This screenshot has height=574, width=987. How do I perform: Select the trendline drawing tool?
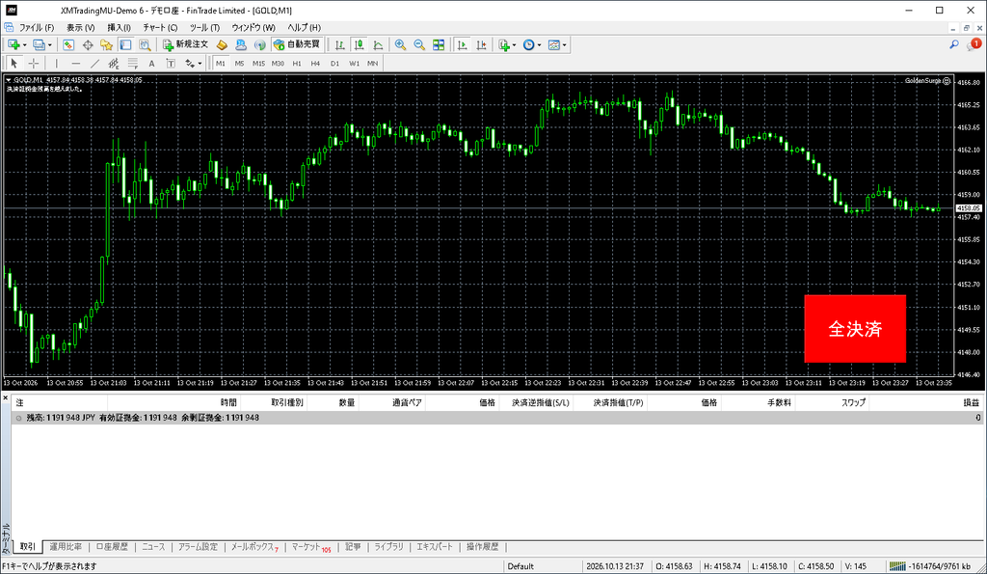pyautogui.click(x=94, y=63)
